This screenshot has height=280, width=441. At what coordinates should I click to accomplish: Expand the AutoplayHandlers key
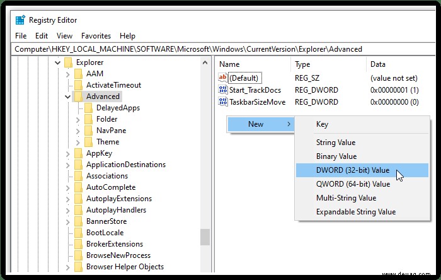[68, 211]
